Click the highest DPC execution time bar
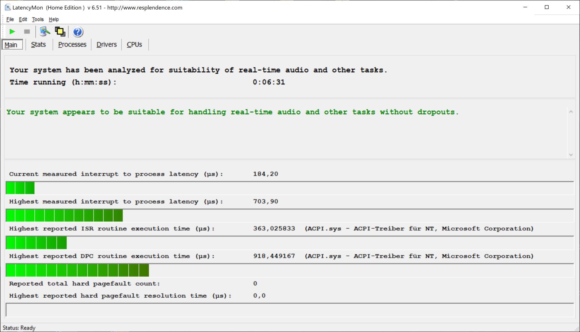The width and height of the screenshot is (580, 332). pyautogui.click(x=77, y=270)
